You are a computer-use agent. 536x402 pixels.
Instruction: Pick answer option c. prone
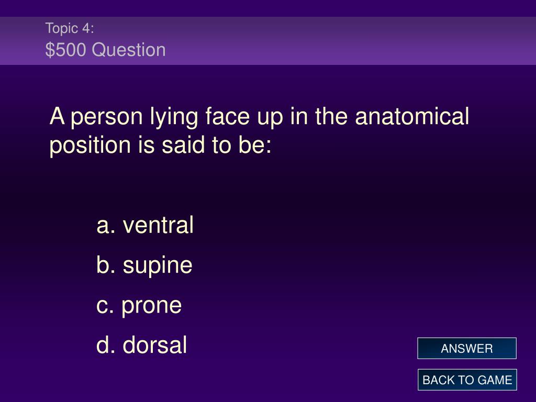(x=139, y=305)
